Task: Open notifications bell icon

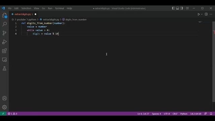Action: pyautogui.click(x=211, y=114)
